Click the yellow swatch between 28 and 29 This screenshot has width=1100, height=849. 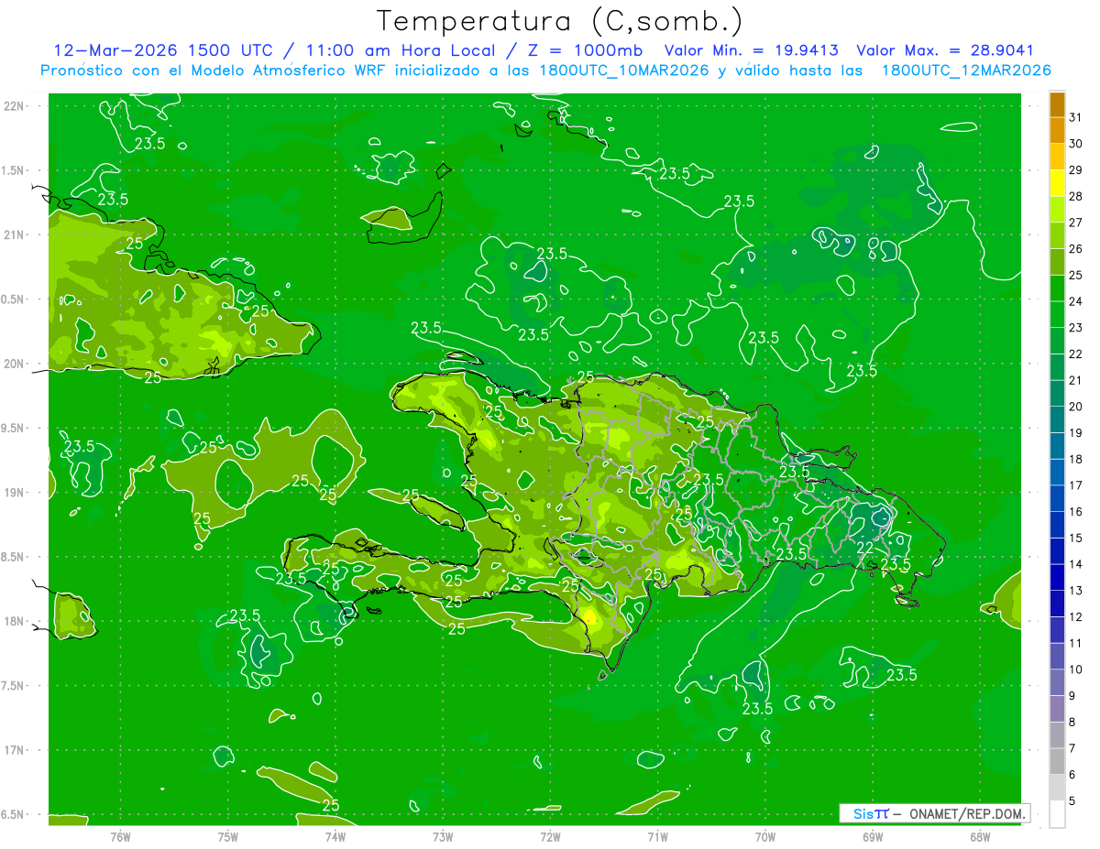[x=1057, y=183]
